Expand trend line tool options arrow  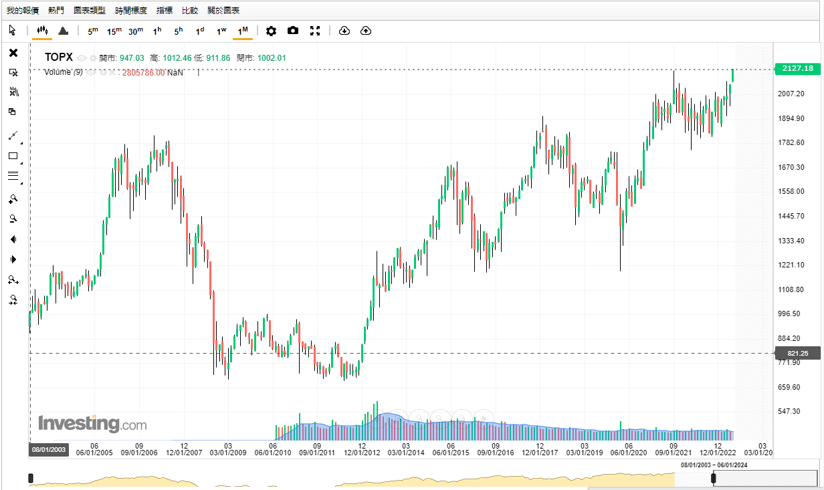point(21,143)
